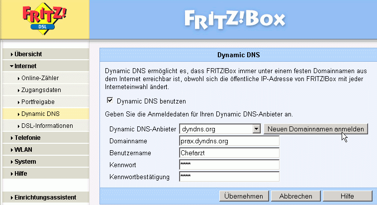
Task: Click the FRITZ!Box header title
Action: pyautogui.click(x=235, y=19)
